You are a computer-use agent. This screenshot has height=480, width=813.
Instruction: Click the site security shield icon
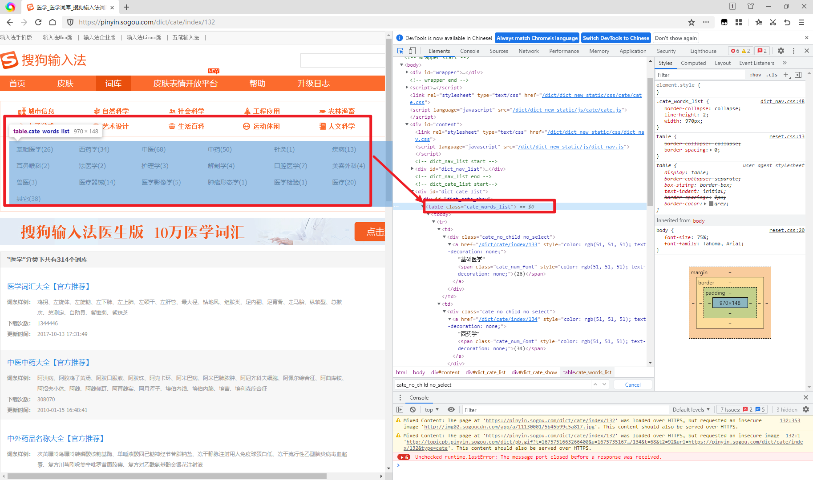pyautogui.click(x=70, y=22)
